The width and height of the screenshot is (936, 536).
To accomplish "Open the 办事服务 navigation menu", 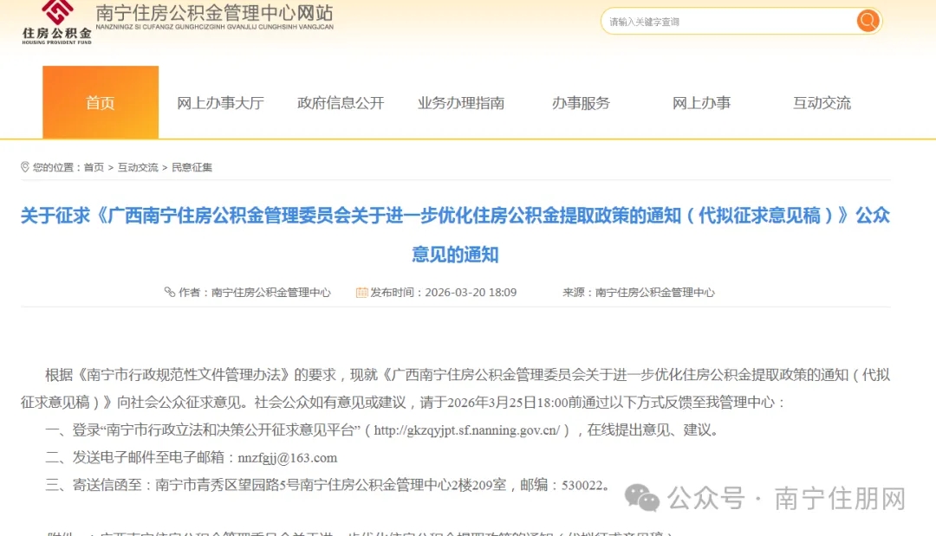I will click(x=582, y=102).
